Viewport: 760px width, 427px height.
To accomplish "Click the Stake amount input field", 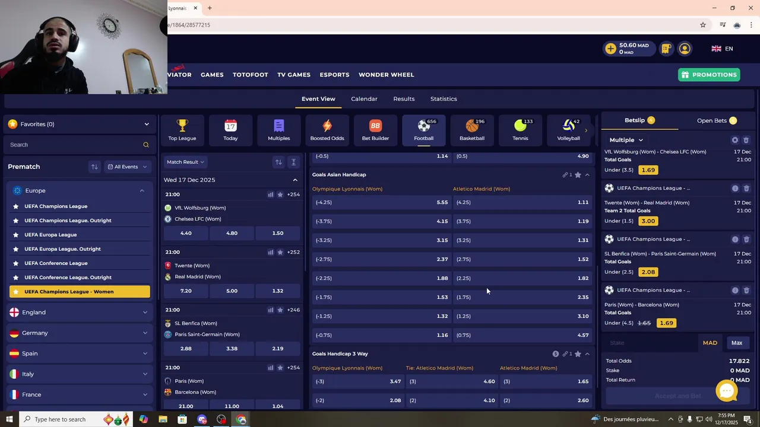I will 650,343.
